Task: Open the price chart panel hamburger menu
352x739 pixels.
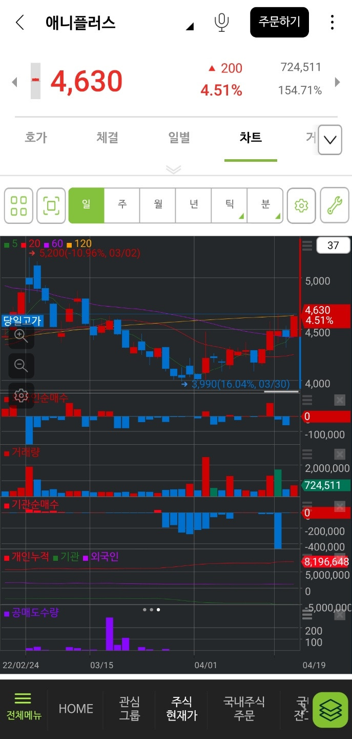Action: [x=307, y=246]
